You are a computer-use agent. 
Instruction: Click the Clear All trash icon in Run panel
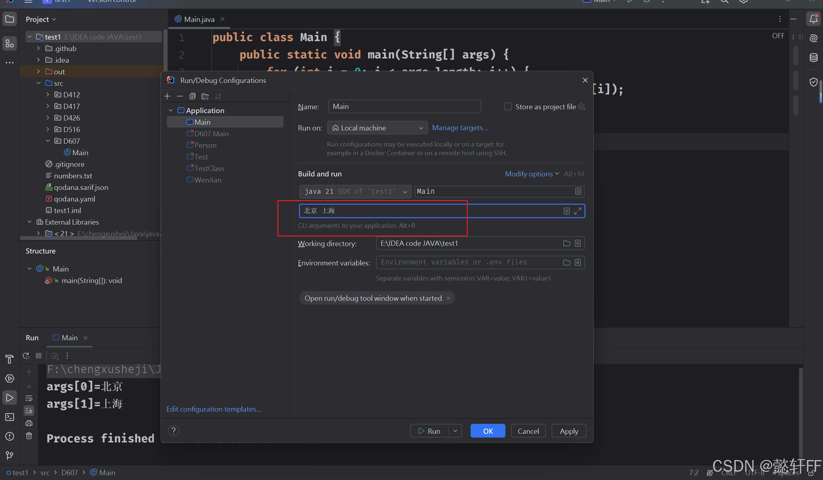[x=29, y=436]
